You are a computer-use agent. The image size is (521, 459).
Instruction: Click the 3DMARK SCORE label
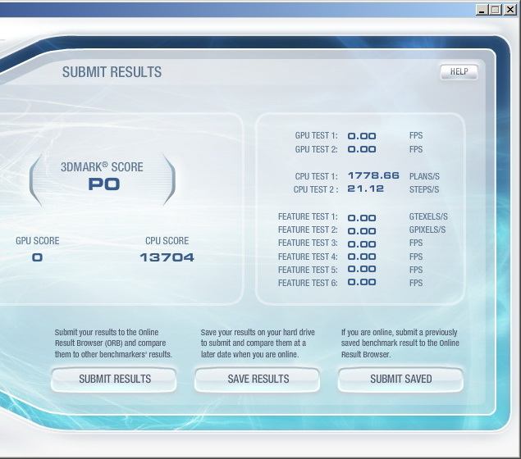(102, 166)
